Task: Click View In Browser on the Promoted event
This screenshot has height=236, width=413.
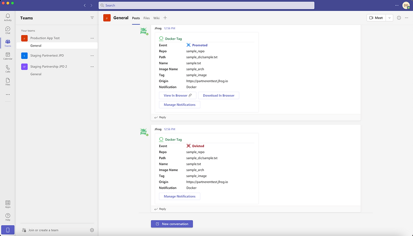Action: 177,95
